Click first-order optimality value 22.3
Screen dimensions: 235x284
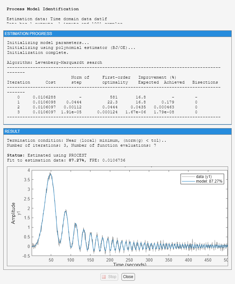pyautogui.click(x=113, y=102)
